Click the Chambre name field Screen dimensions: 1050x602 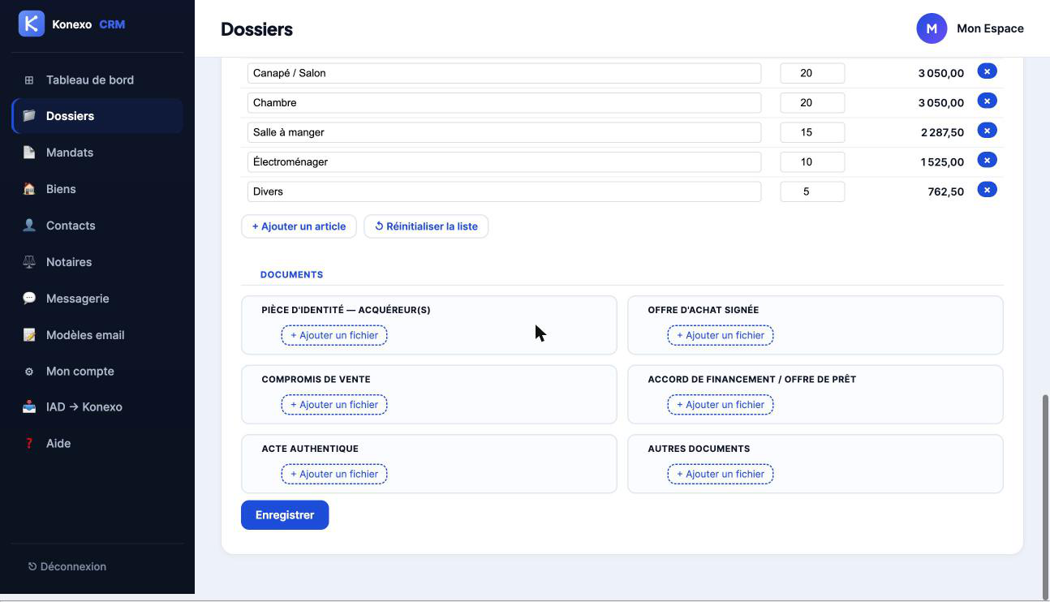coord(504,102)
